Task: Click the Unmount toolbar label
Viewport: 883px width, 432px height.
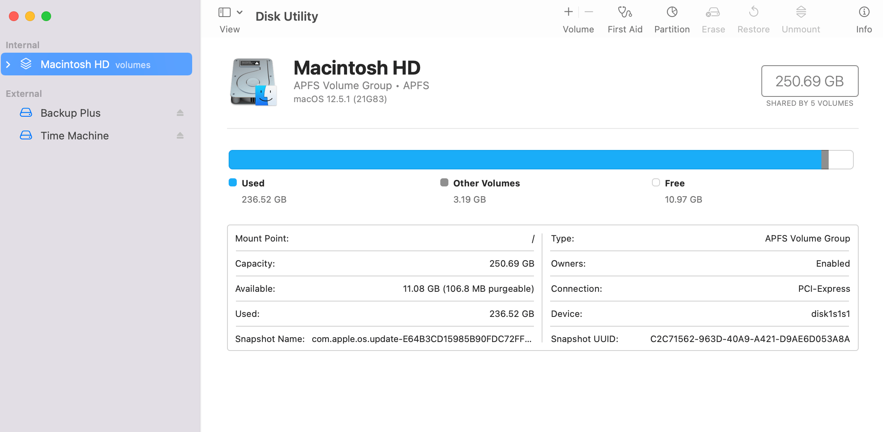Action: click(801, 29)
